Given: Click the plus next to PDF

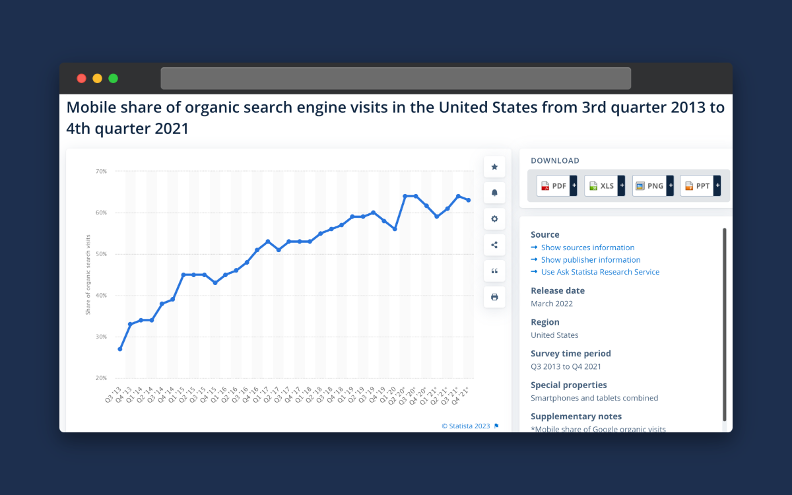Looking at the screenshot, I should click(574, 186).
